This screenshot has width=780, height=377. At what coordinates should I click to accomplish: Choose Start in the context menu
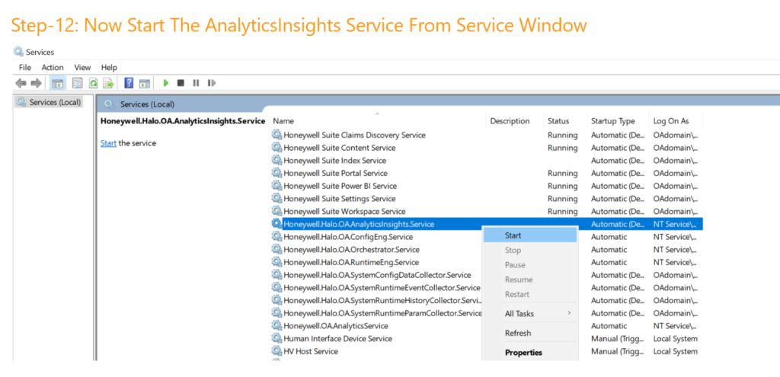tap(513, 236)
